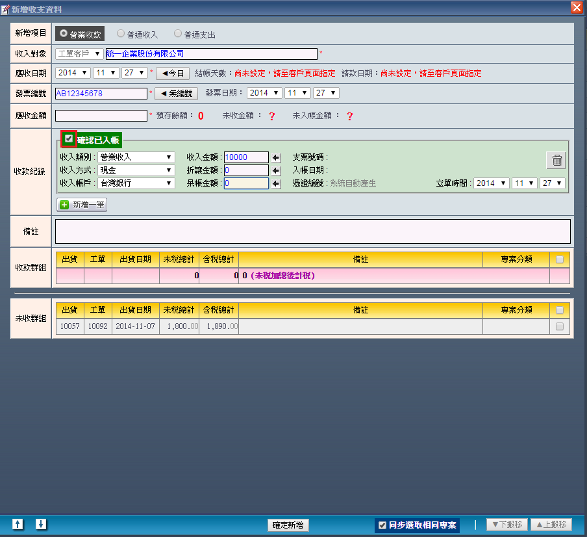This screenshot has height=537, width=587.
Task: Close the 新增收支資料 window
Action: click(576, 7)
